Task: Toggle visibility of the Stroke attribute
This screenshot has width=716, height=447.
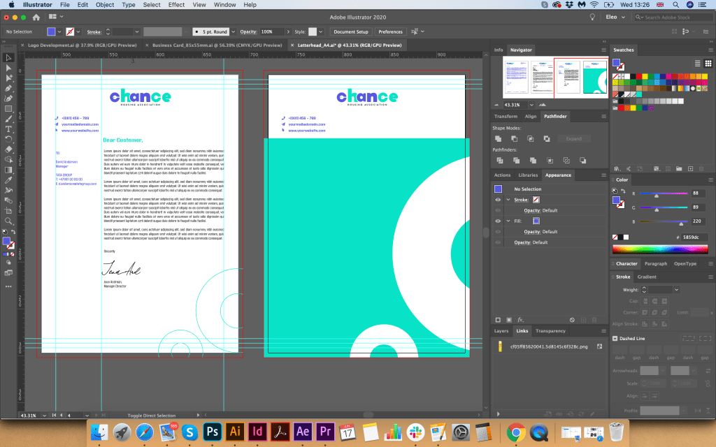Action: [498, 200]
